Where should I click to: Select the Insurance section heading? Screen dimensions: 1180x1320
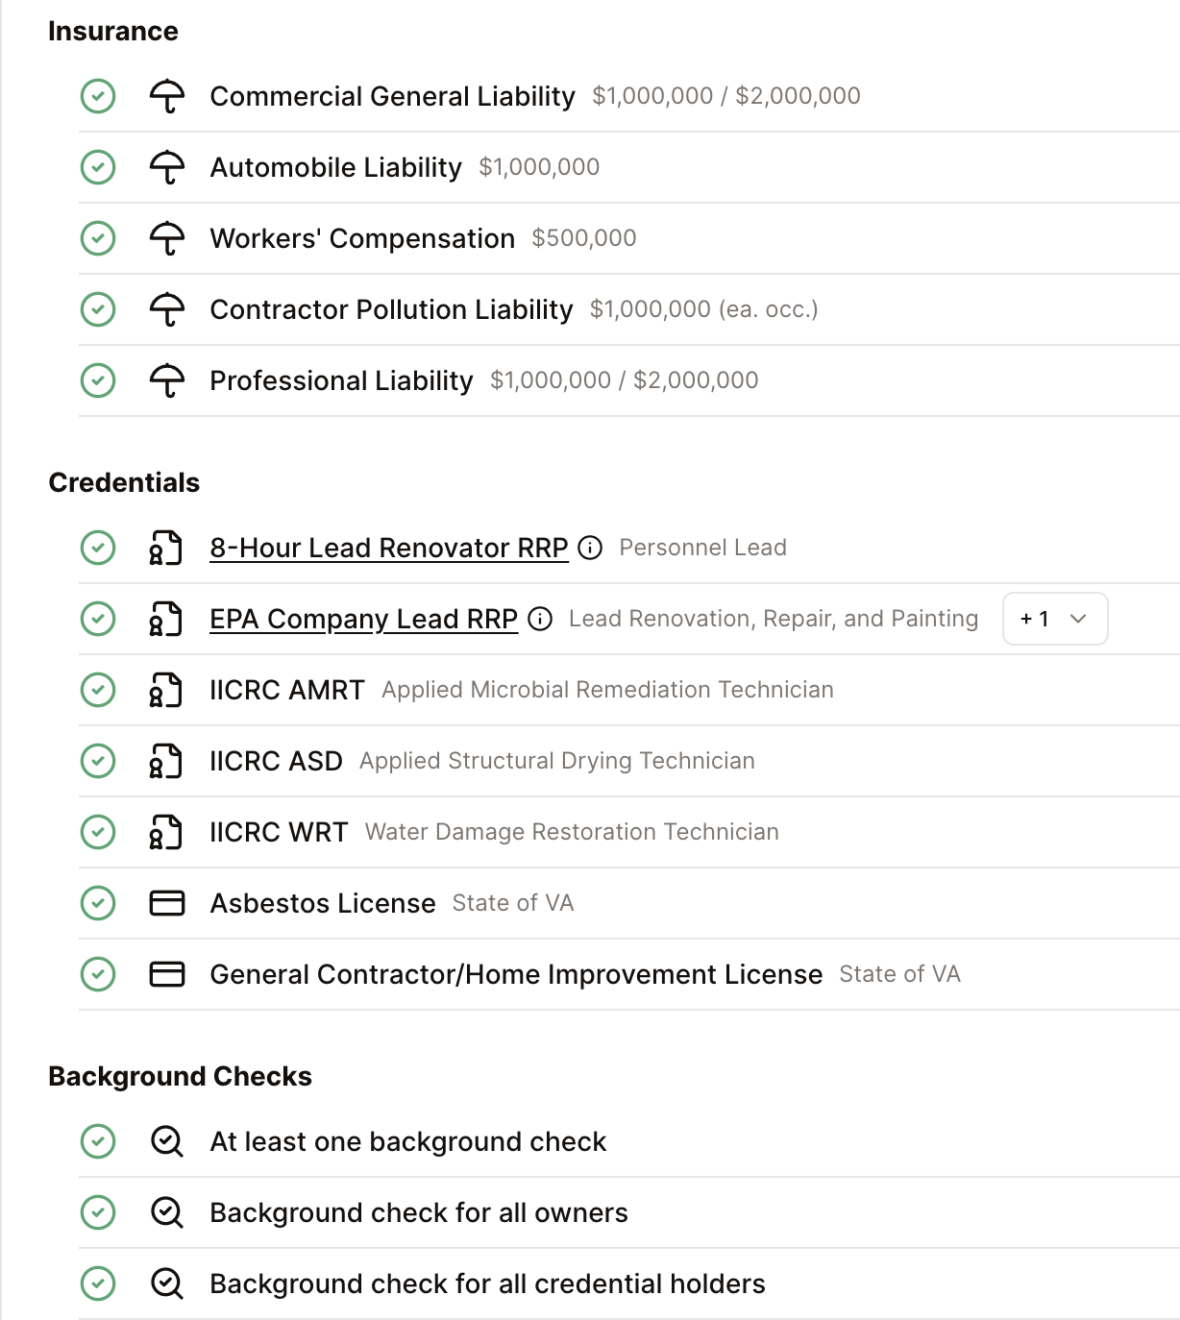click(114, 31)
